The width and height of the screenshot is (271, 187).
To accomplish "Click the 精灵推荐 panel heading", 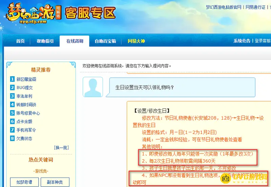I will [41, 70].
